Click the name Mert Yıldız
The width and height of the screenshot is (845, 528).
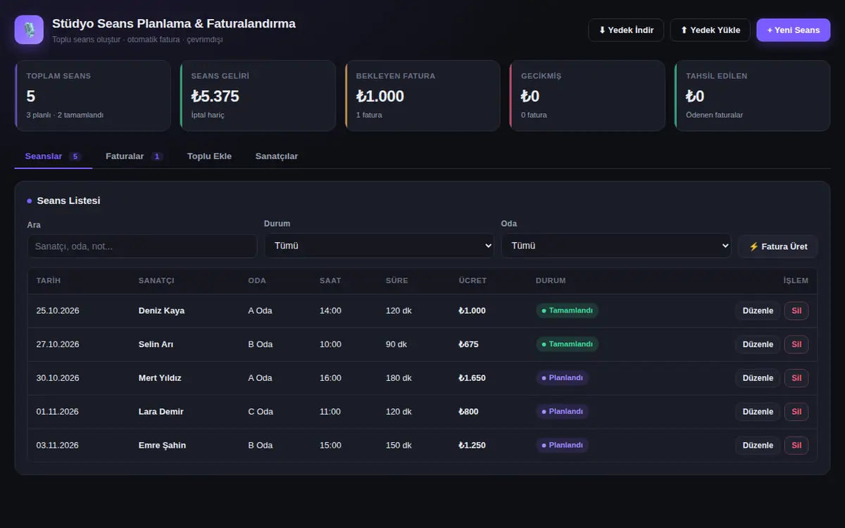click(160, 378)
